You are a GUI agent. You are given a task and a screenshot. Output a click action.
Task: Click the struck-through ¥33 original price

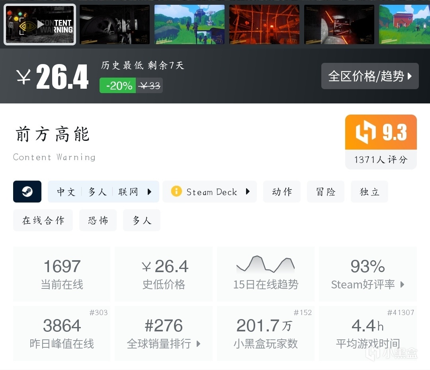pos(149,86)
